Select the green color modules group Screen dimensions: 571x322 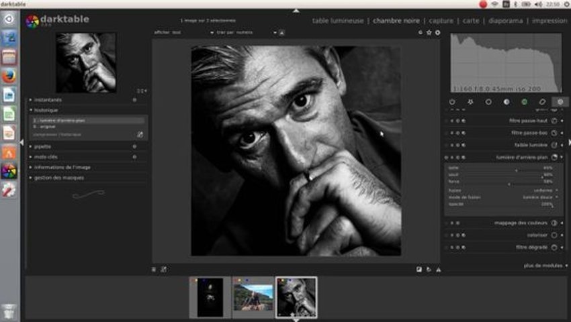pos(525,102)
